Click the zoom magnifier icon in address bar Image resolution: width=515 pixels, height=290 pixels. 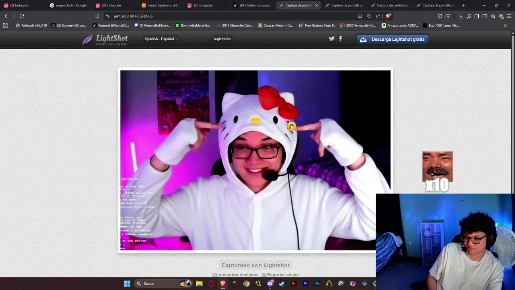point(369,16)
